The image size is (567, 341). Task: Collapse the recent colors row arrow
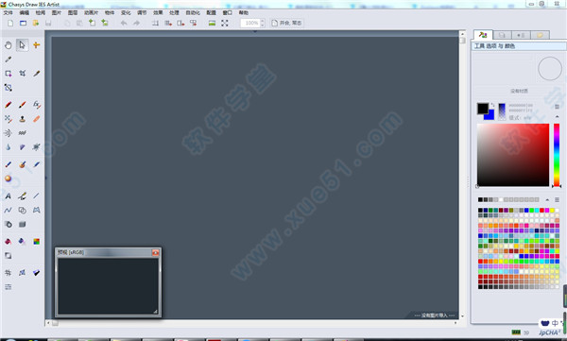547,199
